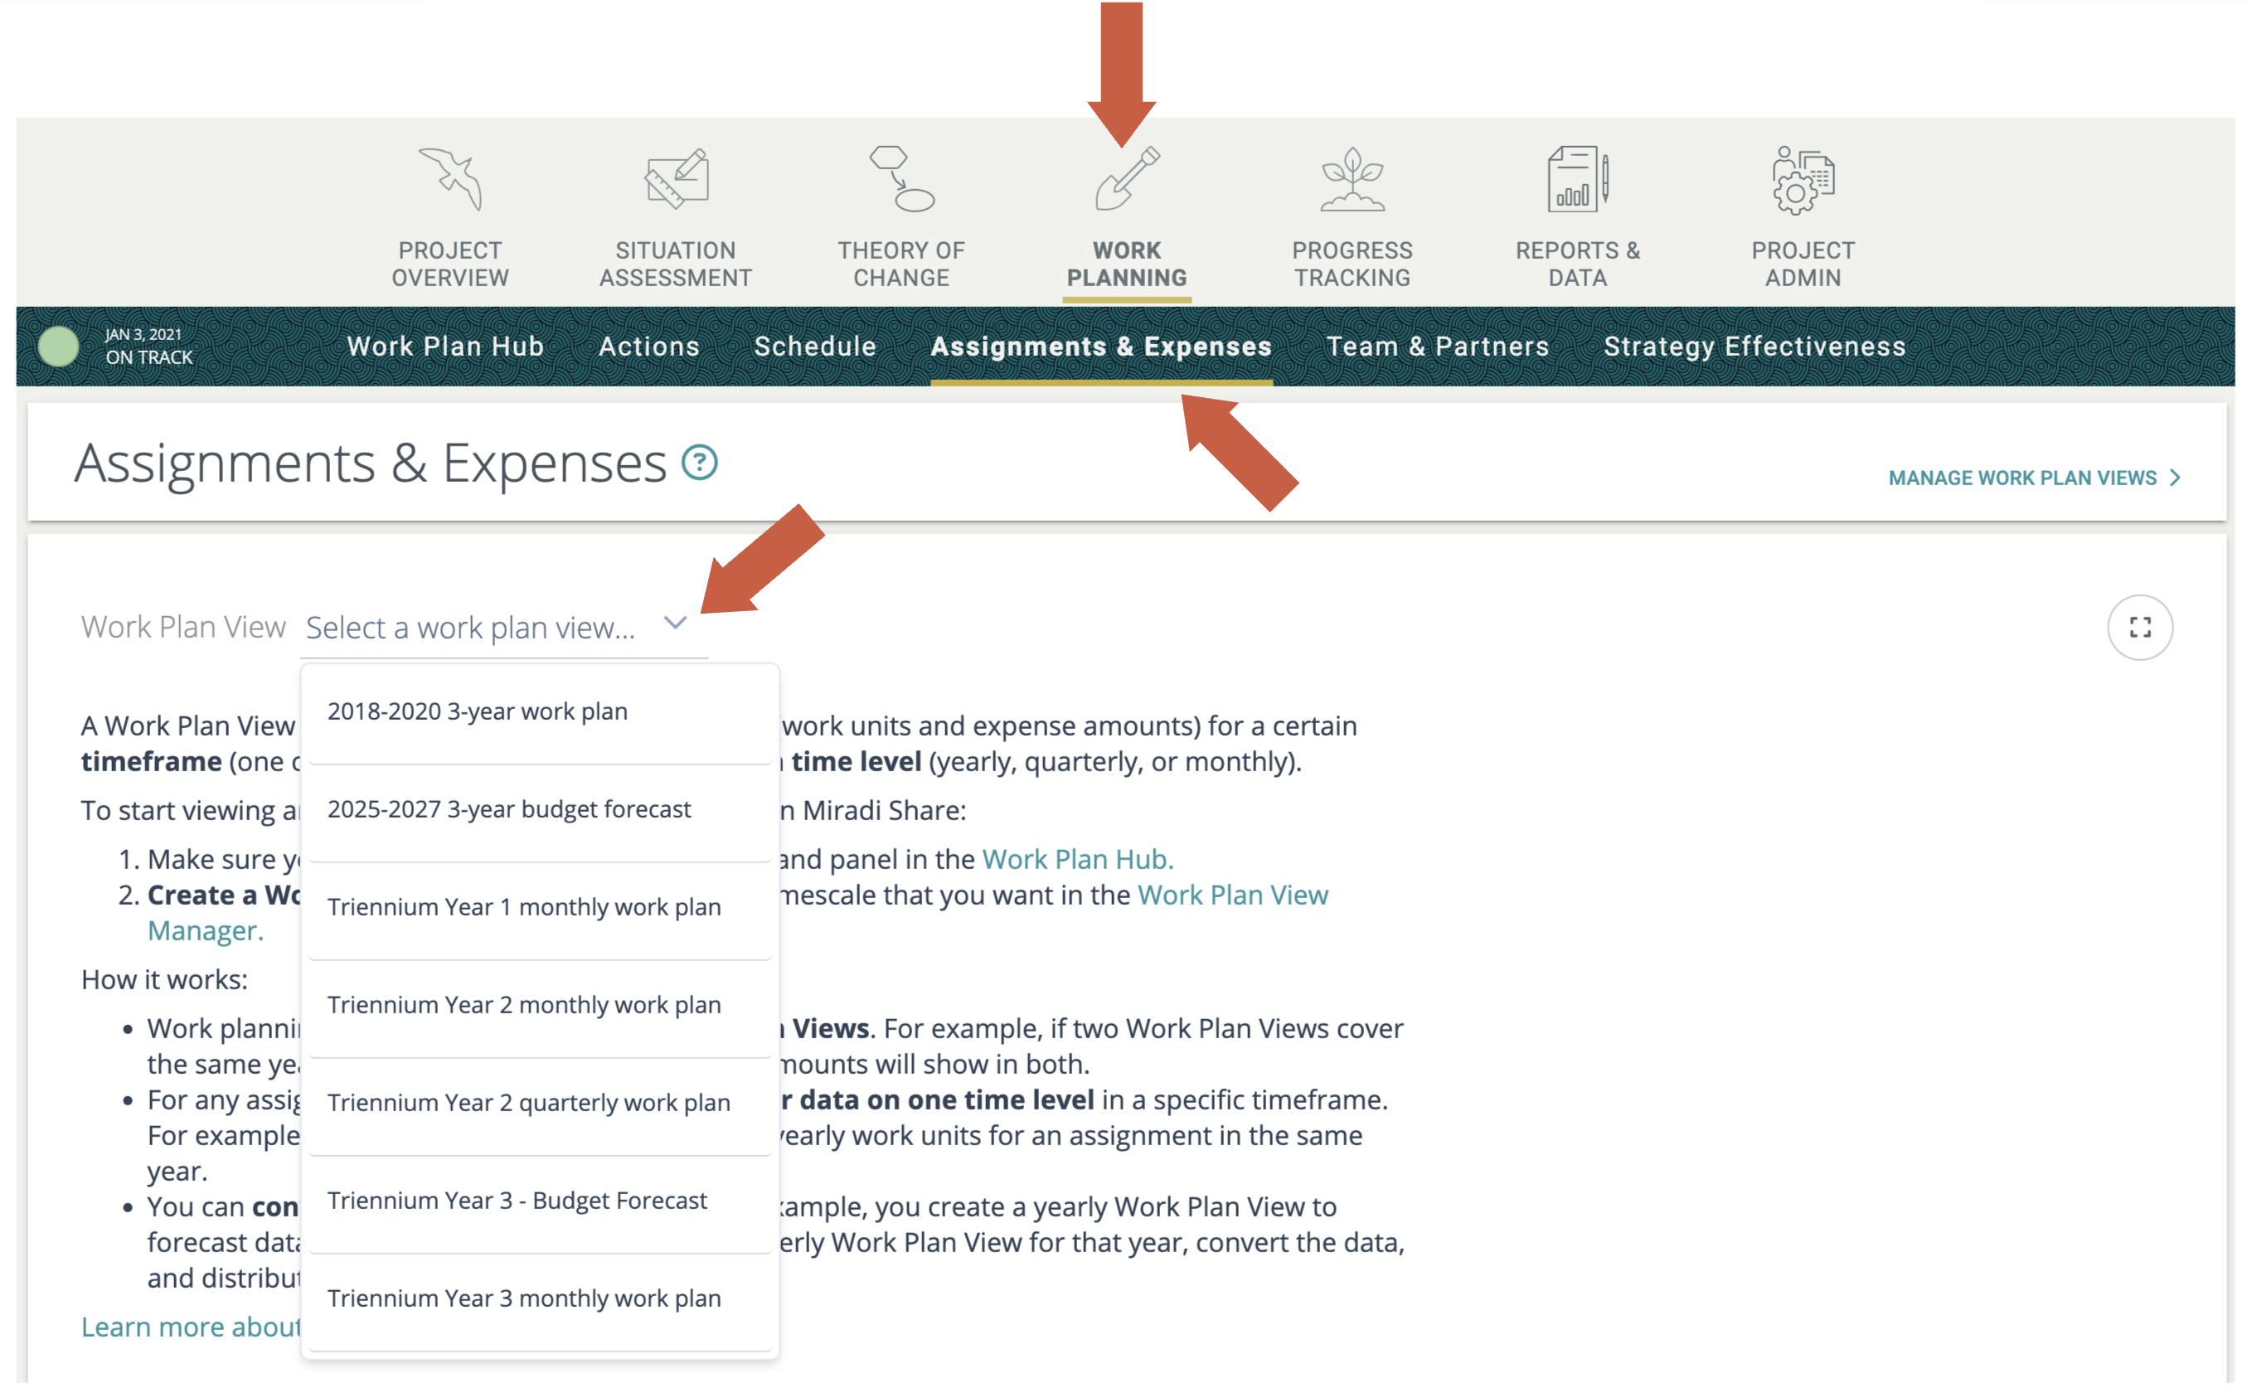Open the Strategy Effectiveness tab
Viewport: 2252px width, 1398px height.
coord(1754,347)
